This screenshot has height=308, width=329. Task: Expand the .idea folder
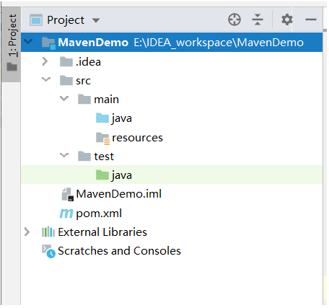click(x=45, y=61)
